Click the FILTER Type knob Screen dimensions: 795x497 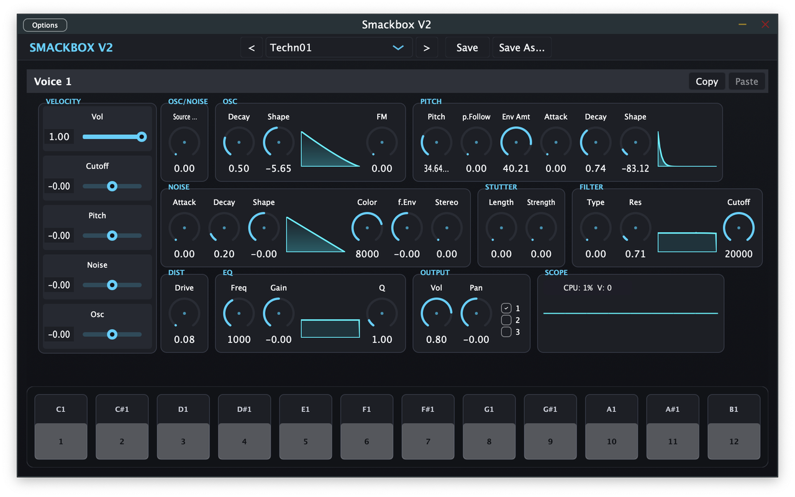click(x=596, y=228)
